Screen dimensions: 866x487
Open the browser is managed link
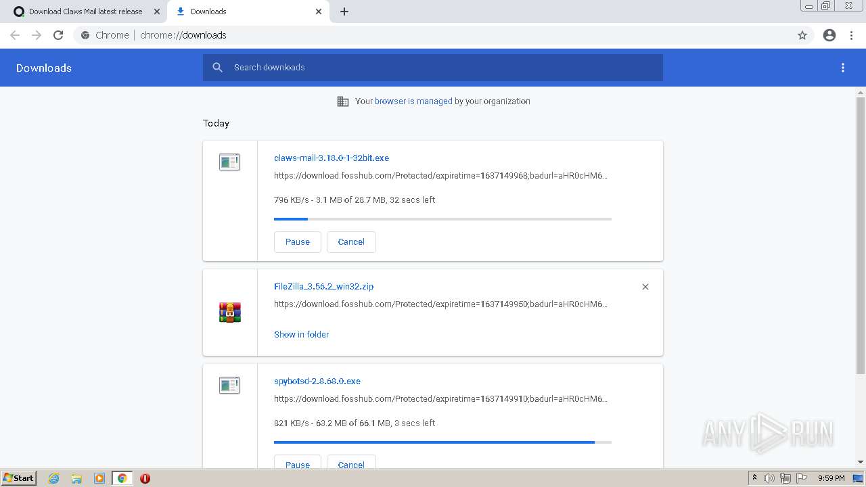point(413,101)
